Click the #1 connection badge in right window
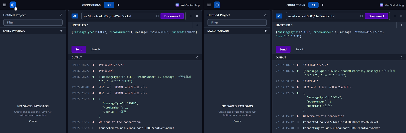The height and width of the screenshot is (133, 406). click(279, 16)
